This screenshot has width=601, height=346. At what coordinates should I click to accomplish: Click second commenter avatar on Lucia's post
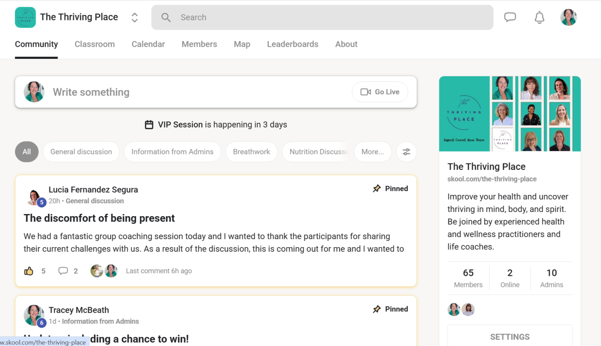pyautogui.click(x=111, y=271)
